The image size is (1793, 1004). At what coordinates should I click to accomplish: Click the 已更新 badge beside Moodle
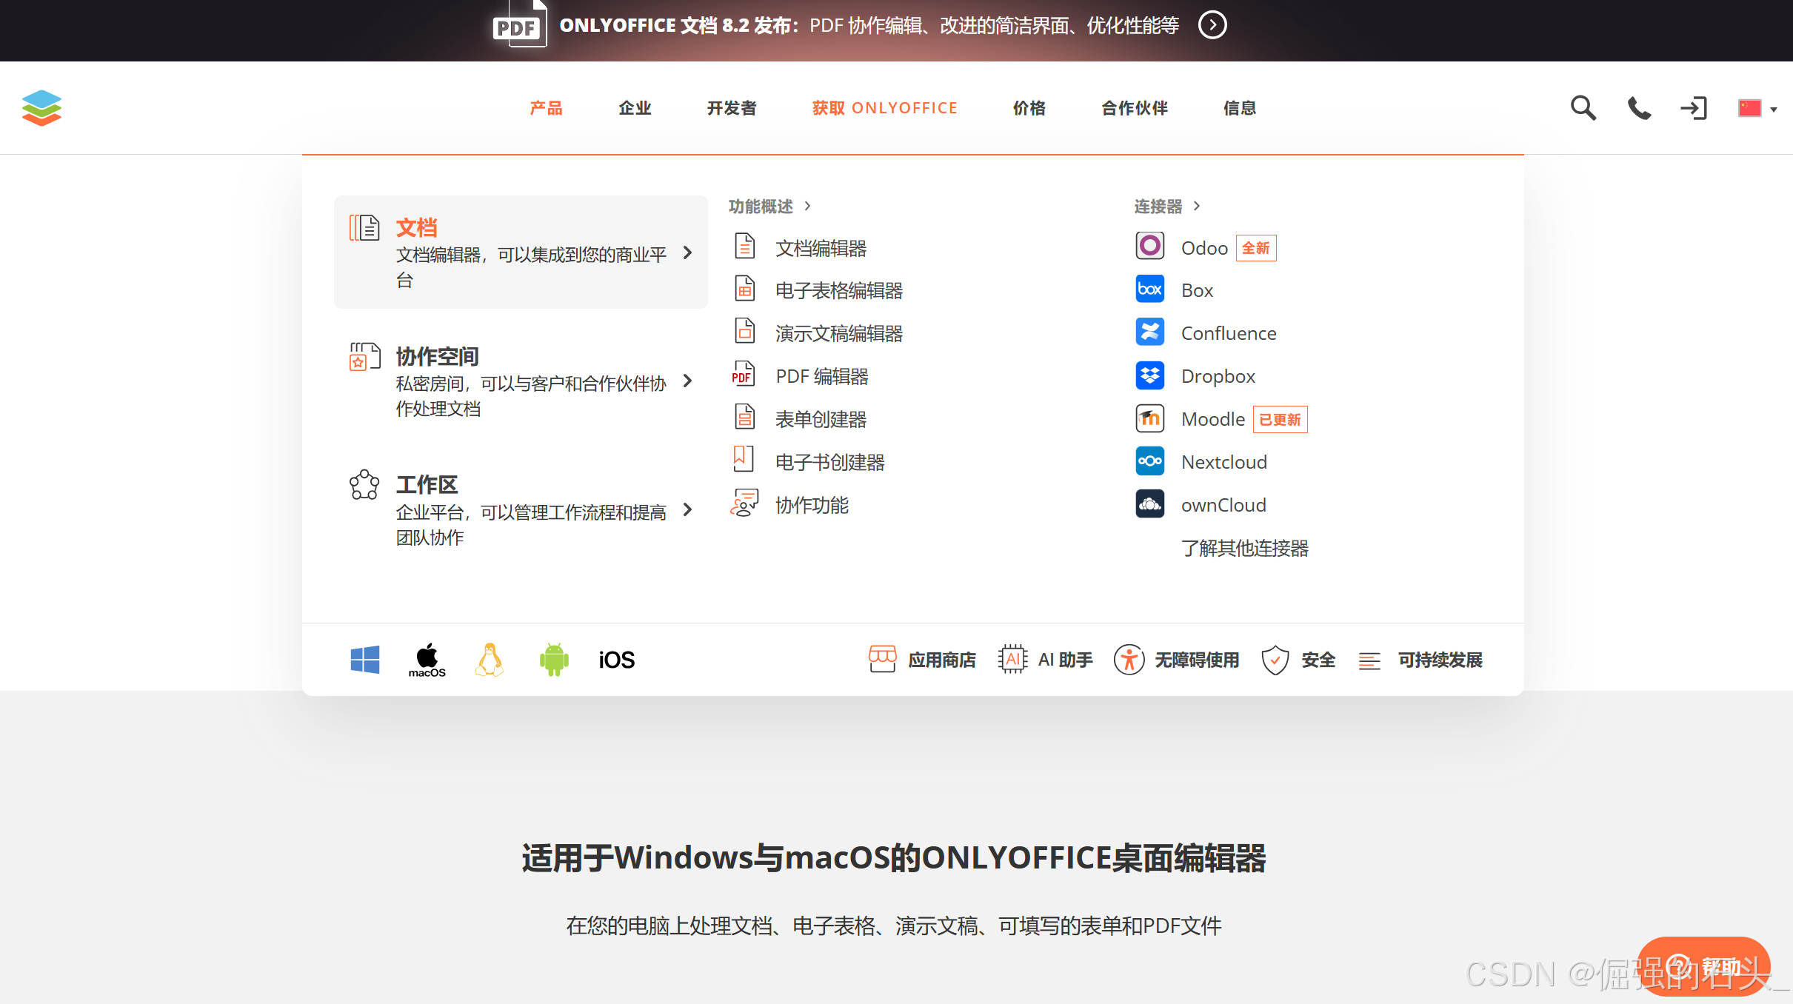coord(1280,419)
